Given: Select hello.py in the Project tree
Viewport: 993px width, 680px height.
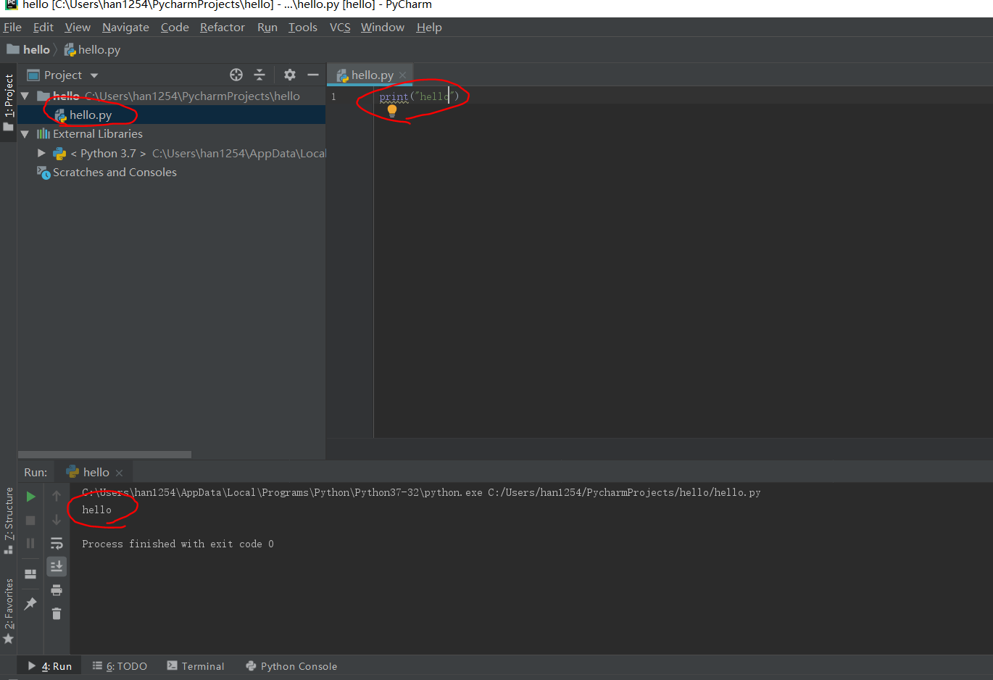Looking at the screenshot, I should point(90,115).
